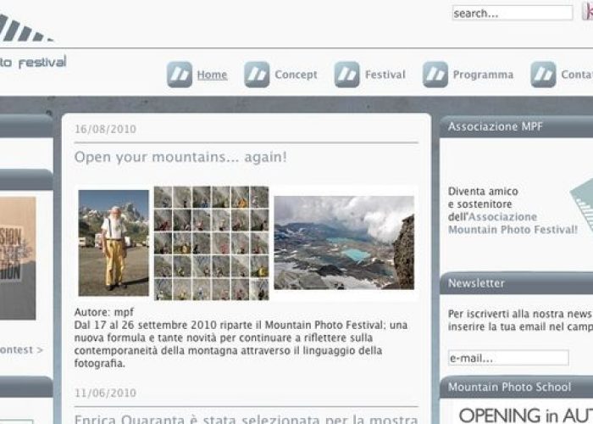The width and height of the screenshot is (593, 424).
Task: Click the old man with yellow trousers photo
Action: coord(114,243)
